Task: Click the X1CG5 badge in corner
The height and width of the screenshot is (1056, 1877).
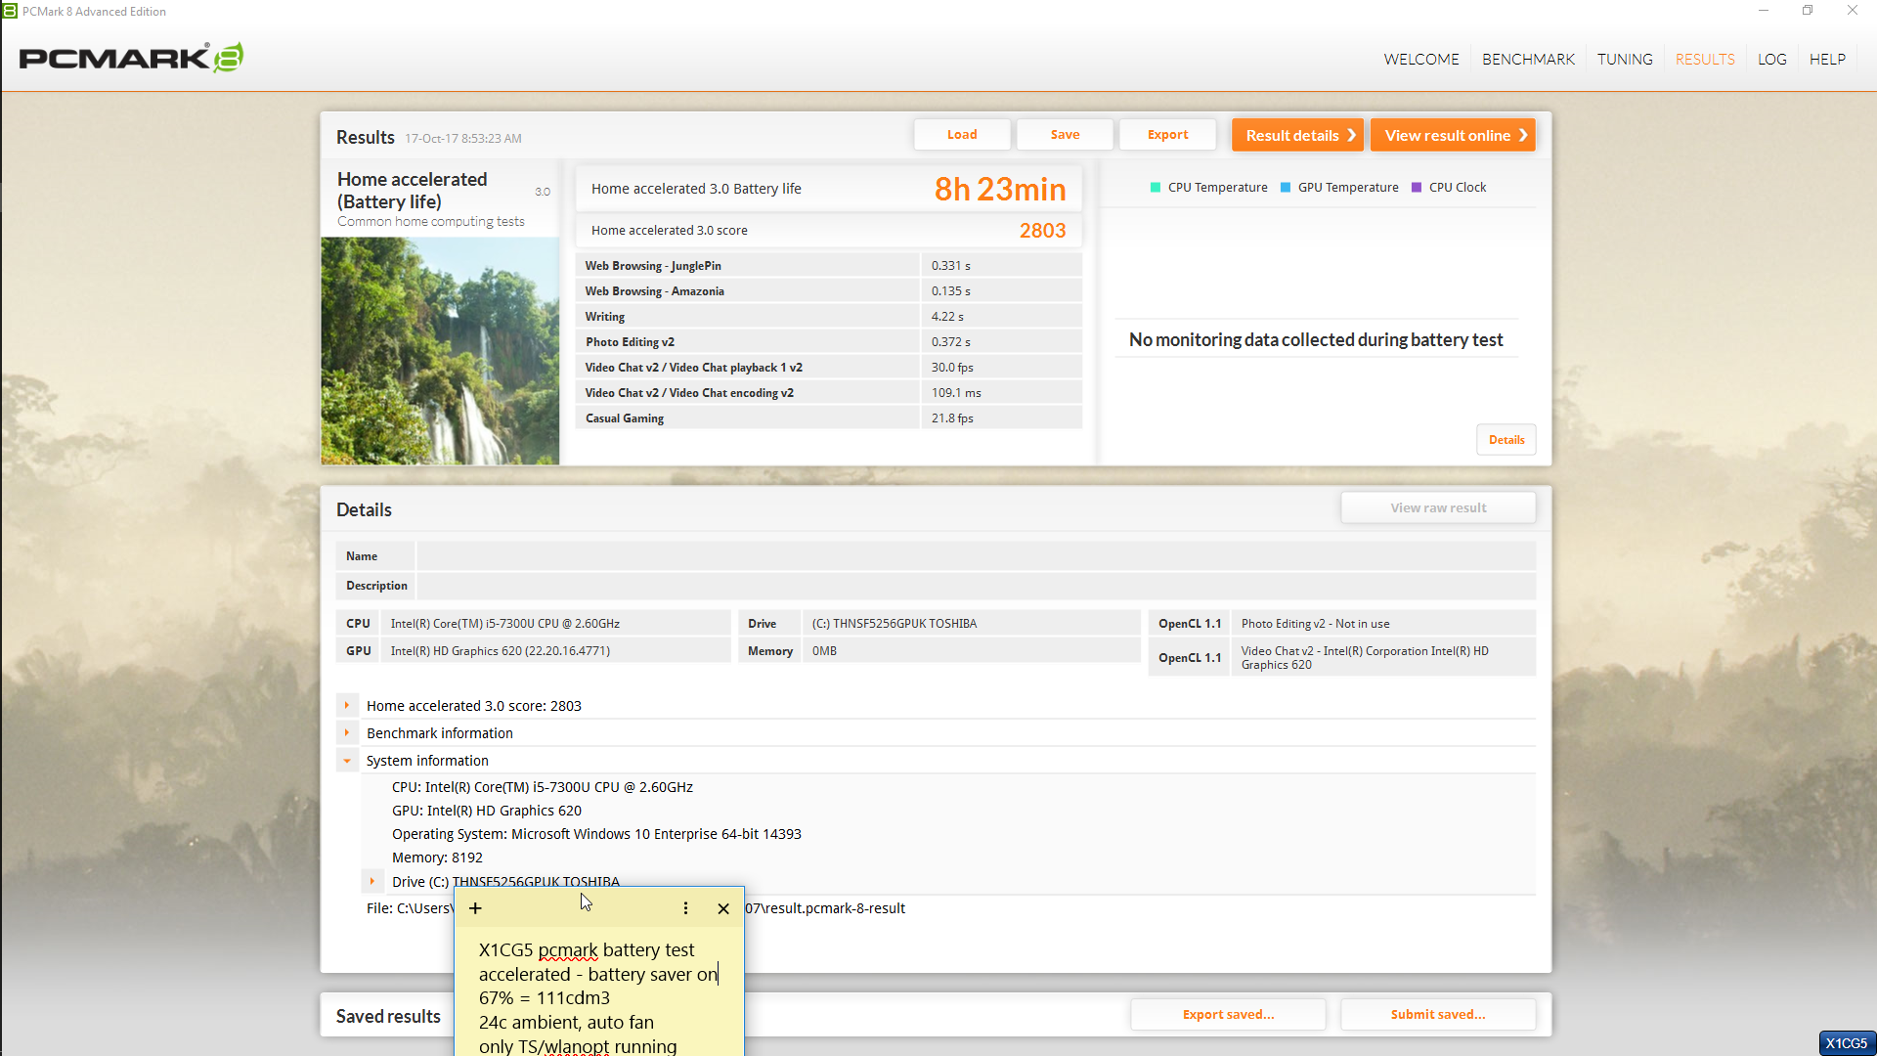Action: click(1847, 1043)
